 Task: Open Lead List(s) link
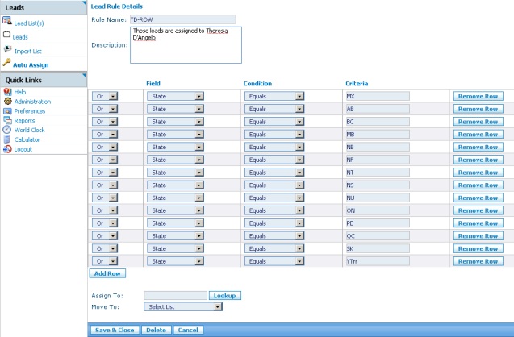(x=29, y=23)
